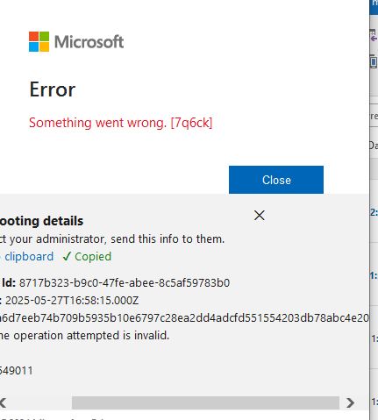Click the phone device icon on right edge

[374, 62]
